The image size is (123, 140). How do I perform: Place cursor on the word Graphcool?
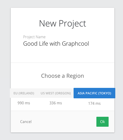[75, 44]
